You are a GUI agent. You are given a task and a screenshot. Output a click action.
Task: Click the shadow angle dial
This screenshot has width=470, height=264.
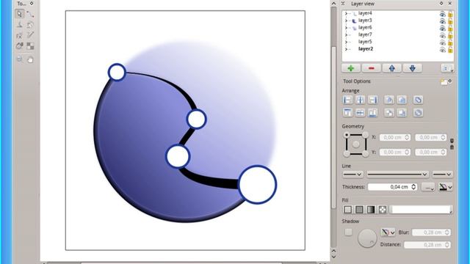coord(367,238)
